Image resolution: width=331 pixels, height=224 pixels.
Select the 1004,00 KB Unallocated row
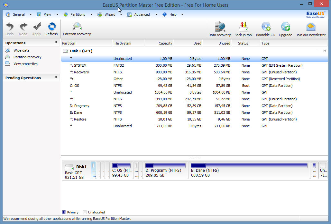(x=194, y=92)
